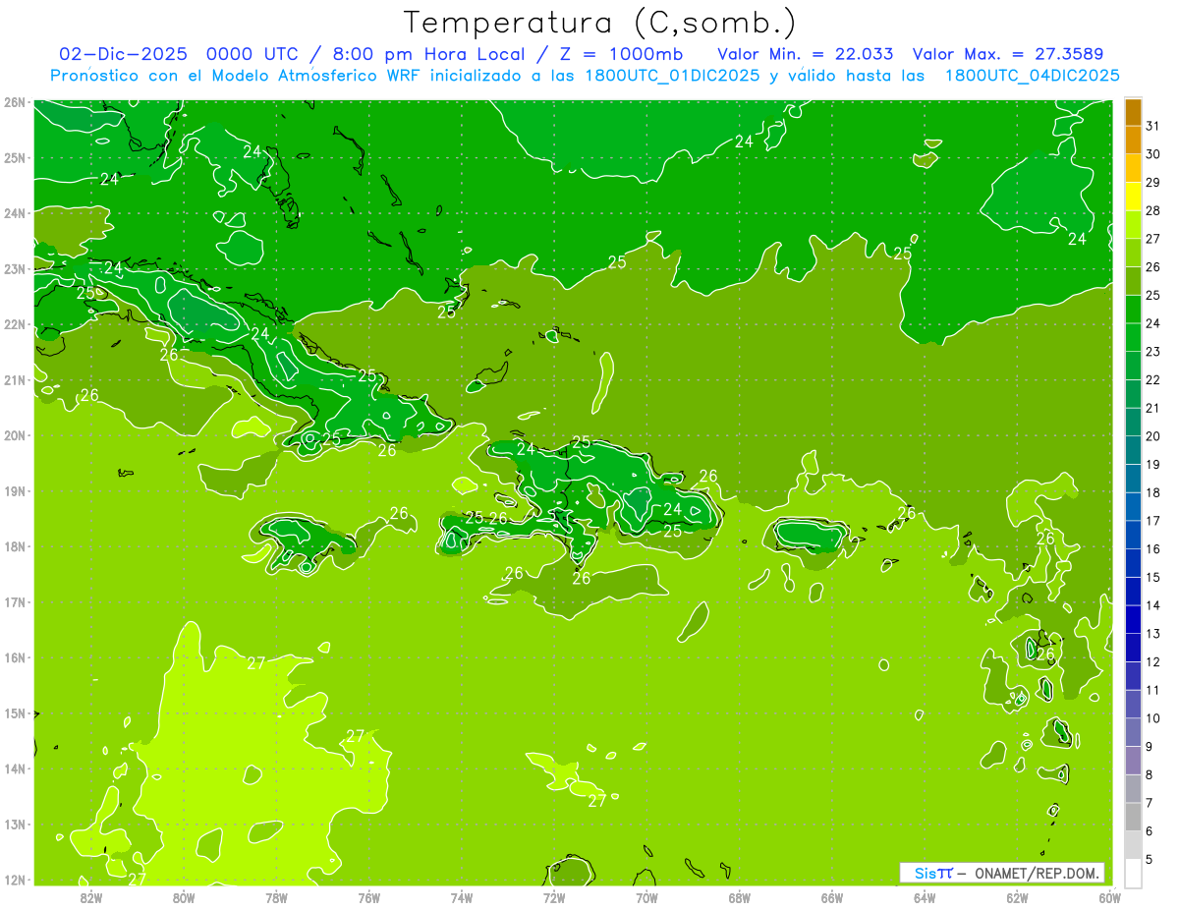Click the "21N" latitude axis label
The width and height of the screenshot is (1179, 911).
[x=15, y=379]
